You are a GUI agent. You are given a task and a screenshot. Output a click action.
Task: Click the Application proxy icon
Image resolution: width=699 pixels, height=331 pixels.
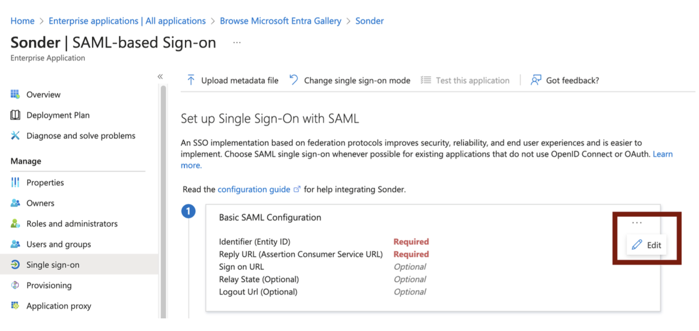tap(15, 306)
